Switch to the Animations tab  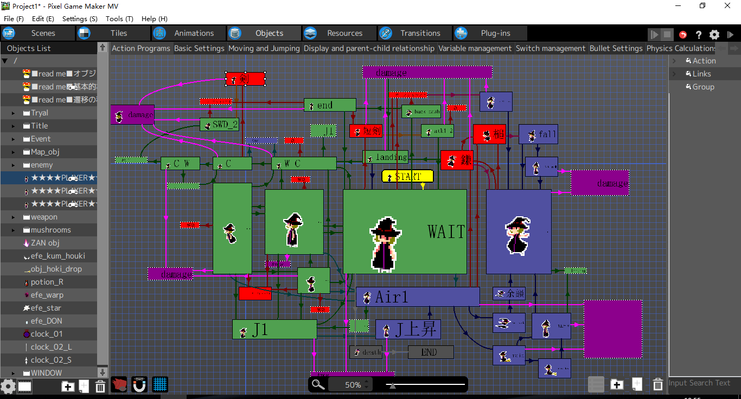(188, 33)
